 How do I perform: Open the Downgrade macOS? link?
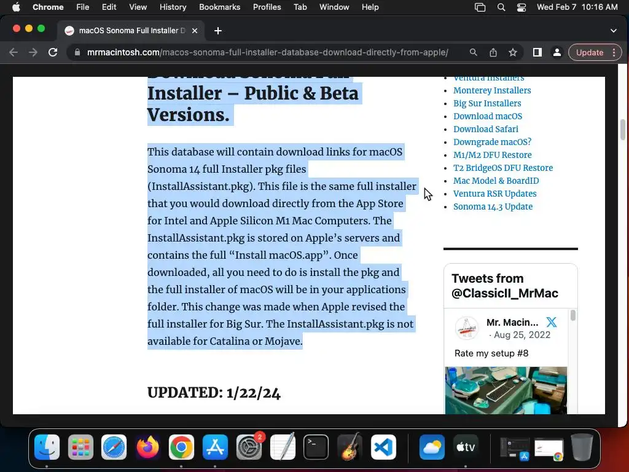492,142
